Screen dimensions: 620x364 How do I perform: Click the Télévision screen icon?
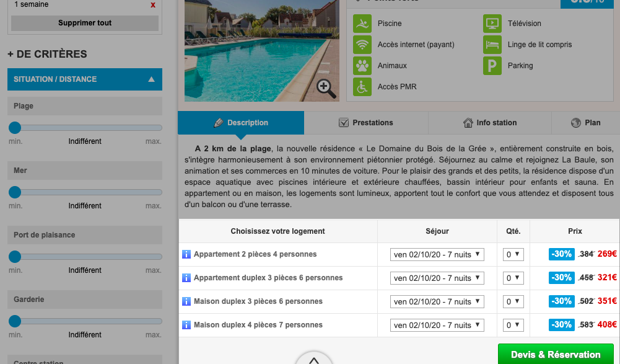coord(492,24)
